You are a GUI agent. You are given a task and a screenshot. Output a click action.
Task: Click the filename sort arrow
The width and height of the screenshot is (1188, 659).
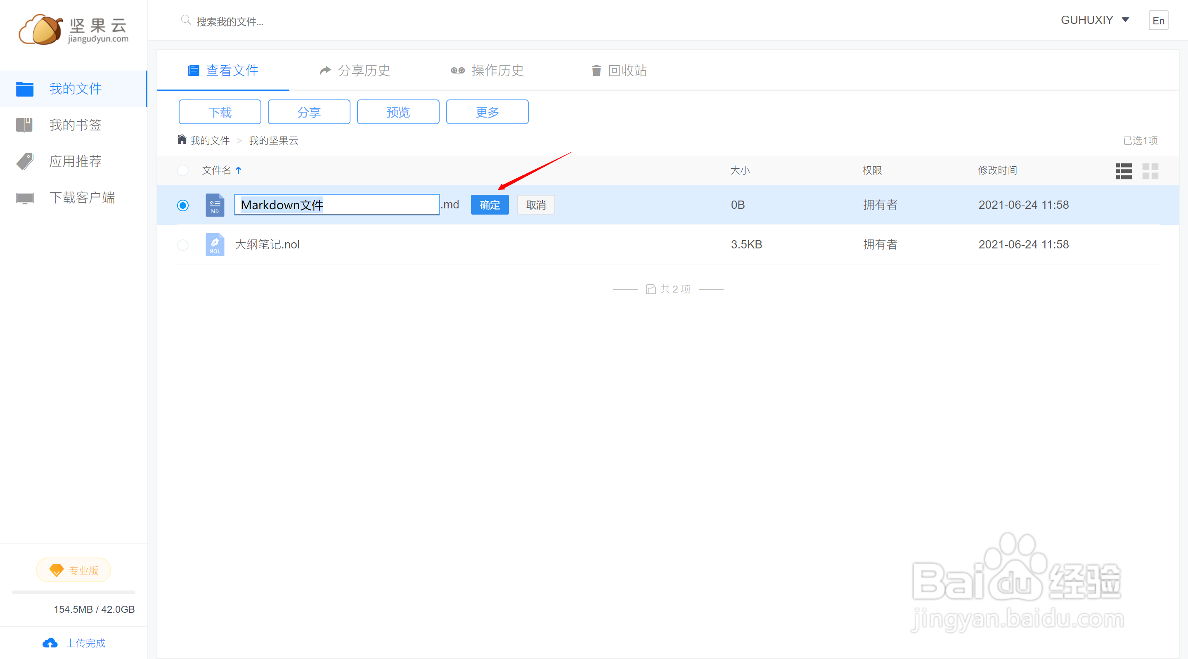pyautogui.click(x=239, y=170)
